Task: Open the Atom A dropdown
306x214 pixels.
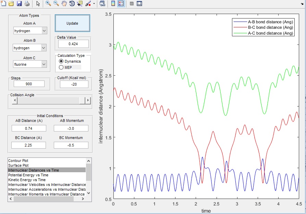Action: [30, 30]
